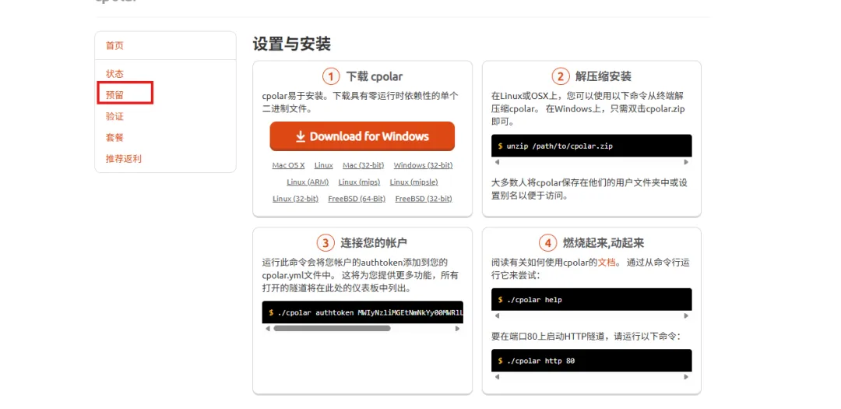Click the unzip command scrollbar right arrow

click(686, 162)
